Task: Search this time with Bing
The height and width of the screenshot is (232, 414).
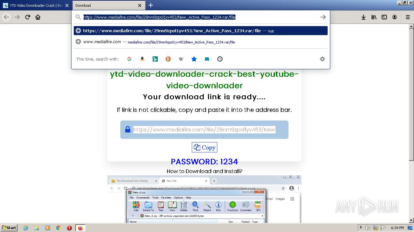Action: (155, 59)
